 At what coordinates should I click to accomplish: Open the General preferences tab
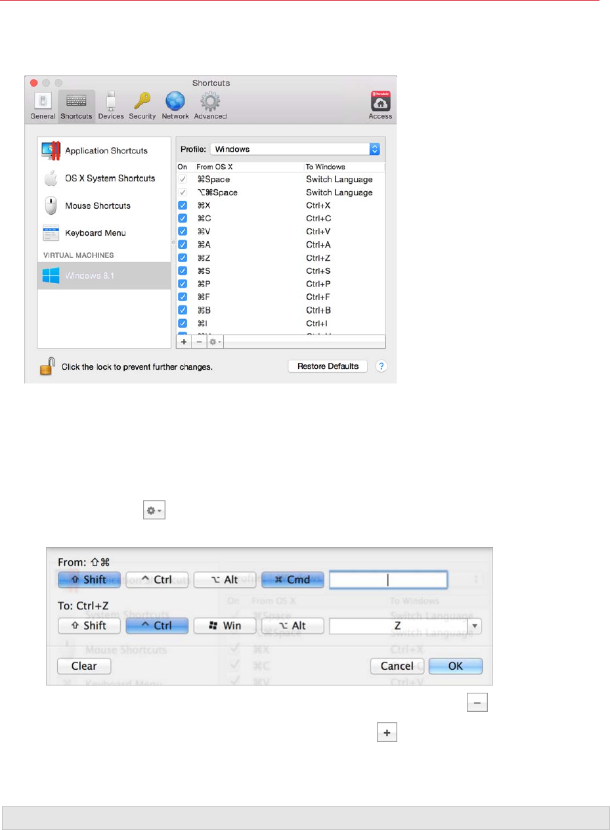click(x=43, y=106)
